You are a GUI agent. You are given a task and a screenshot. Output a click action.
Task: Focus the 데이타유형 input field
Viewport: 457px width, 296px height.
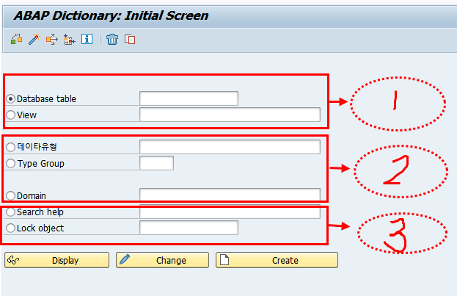coord(230,147)
